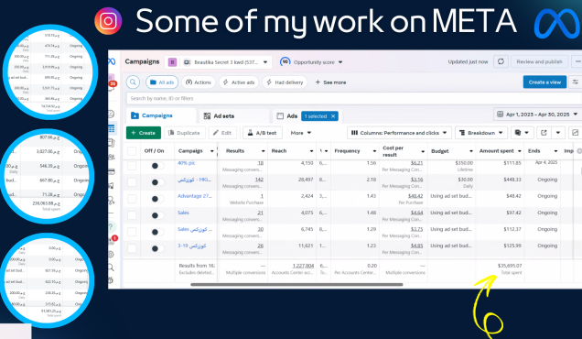
Task: Click the Meta logo in the top-left of Ads Manager
Action: (x=112, y=61)
